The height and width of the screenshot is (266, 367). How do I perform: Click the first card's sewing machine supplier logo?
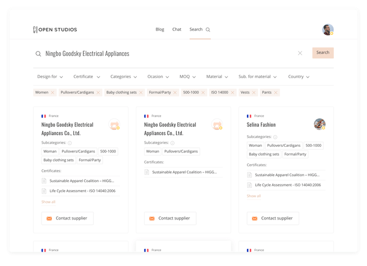coord(115,124)
